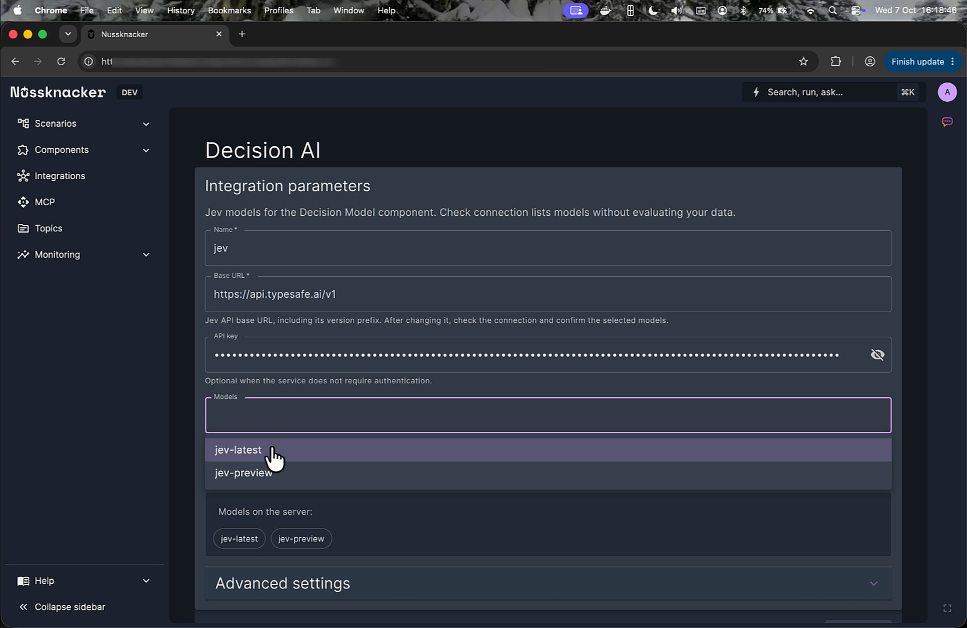Select jev-preview from the dropdown

coord(548,473)
